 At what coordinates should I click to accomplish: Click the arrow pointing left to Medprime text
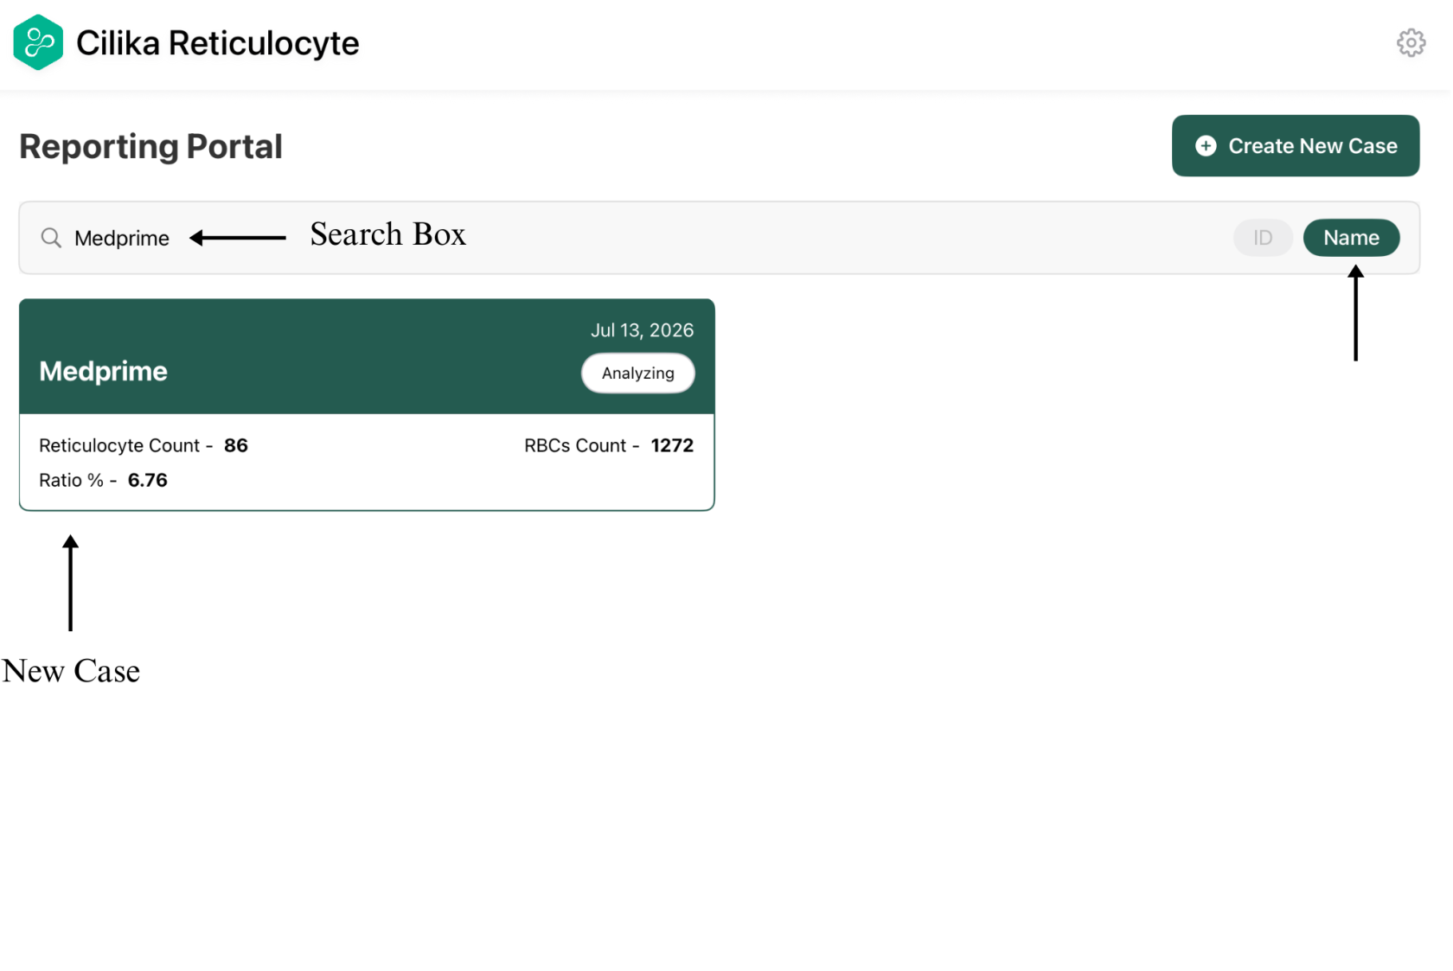tap(238, 238)
